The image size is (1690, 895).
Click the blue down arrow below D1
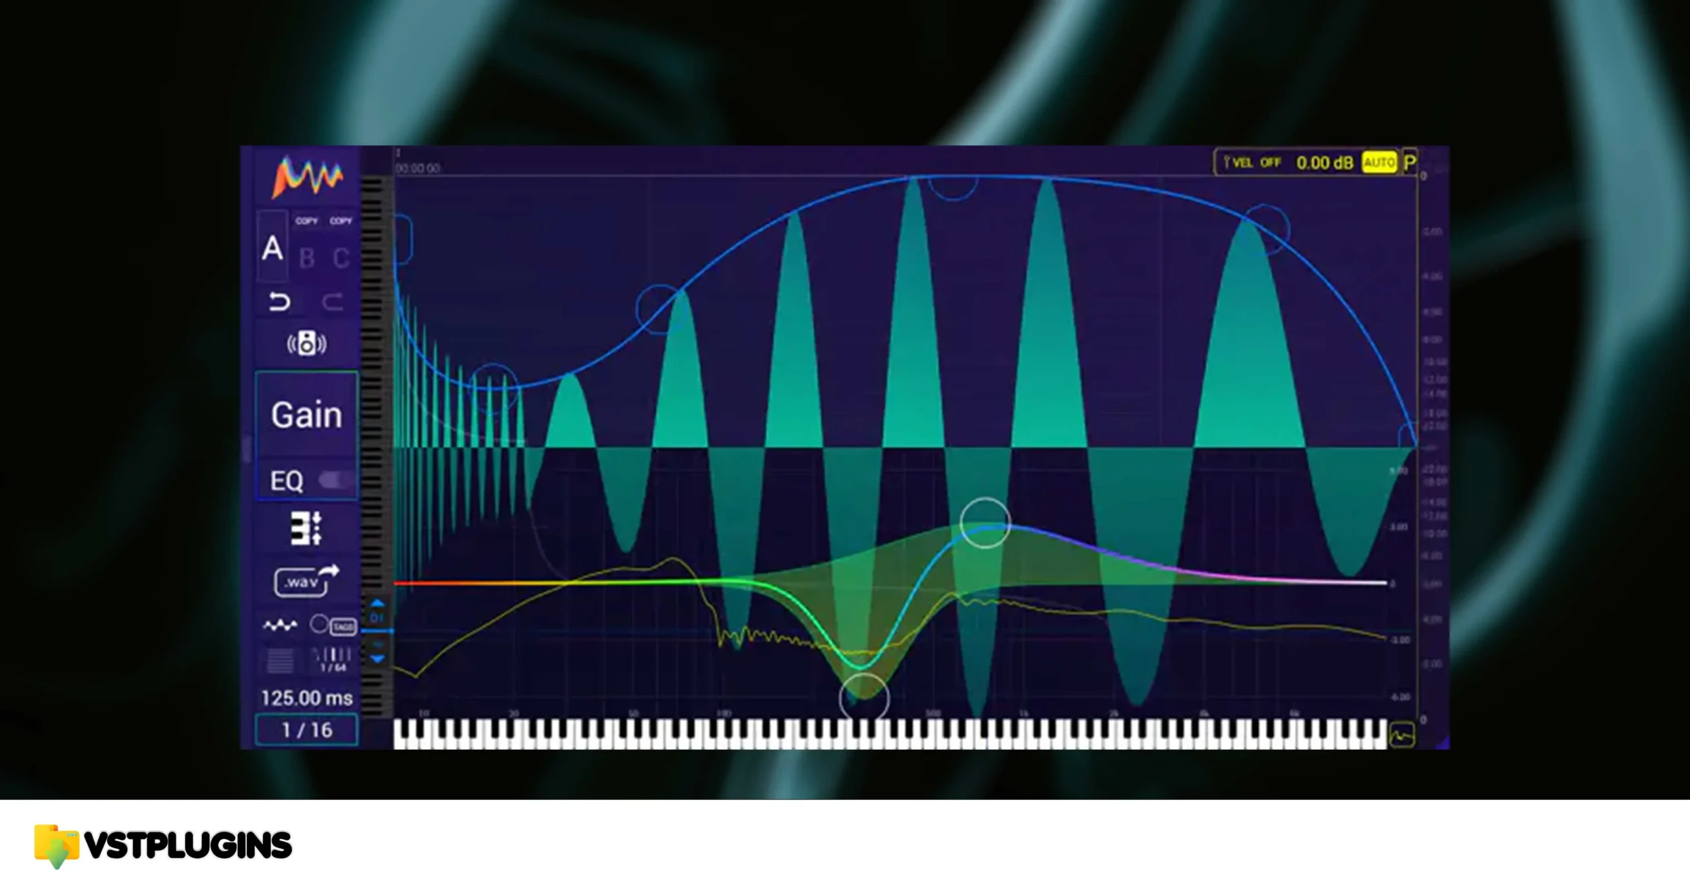(x=377, y=658)
